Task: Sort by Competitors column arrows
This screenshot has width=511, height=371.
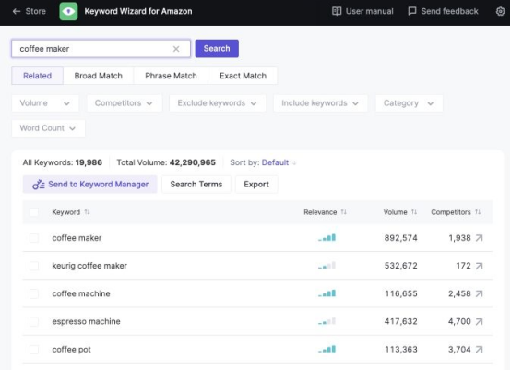Action: click(x=478, y=212)
